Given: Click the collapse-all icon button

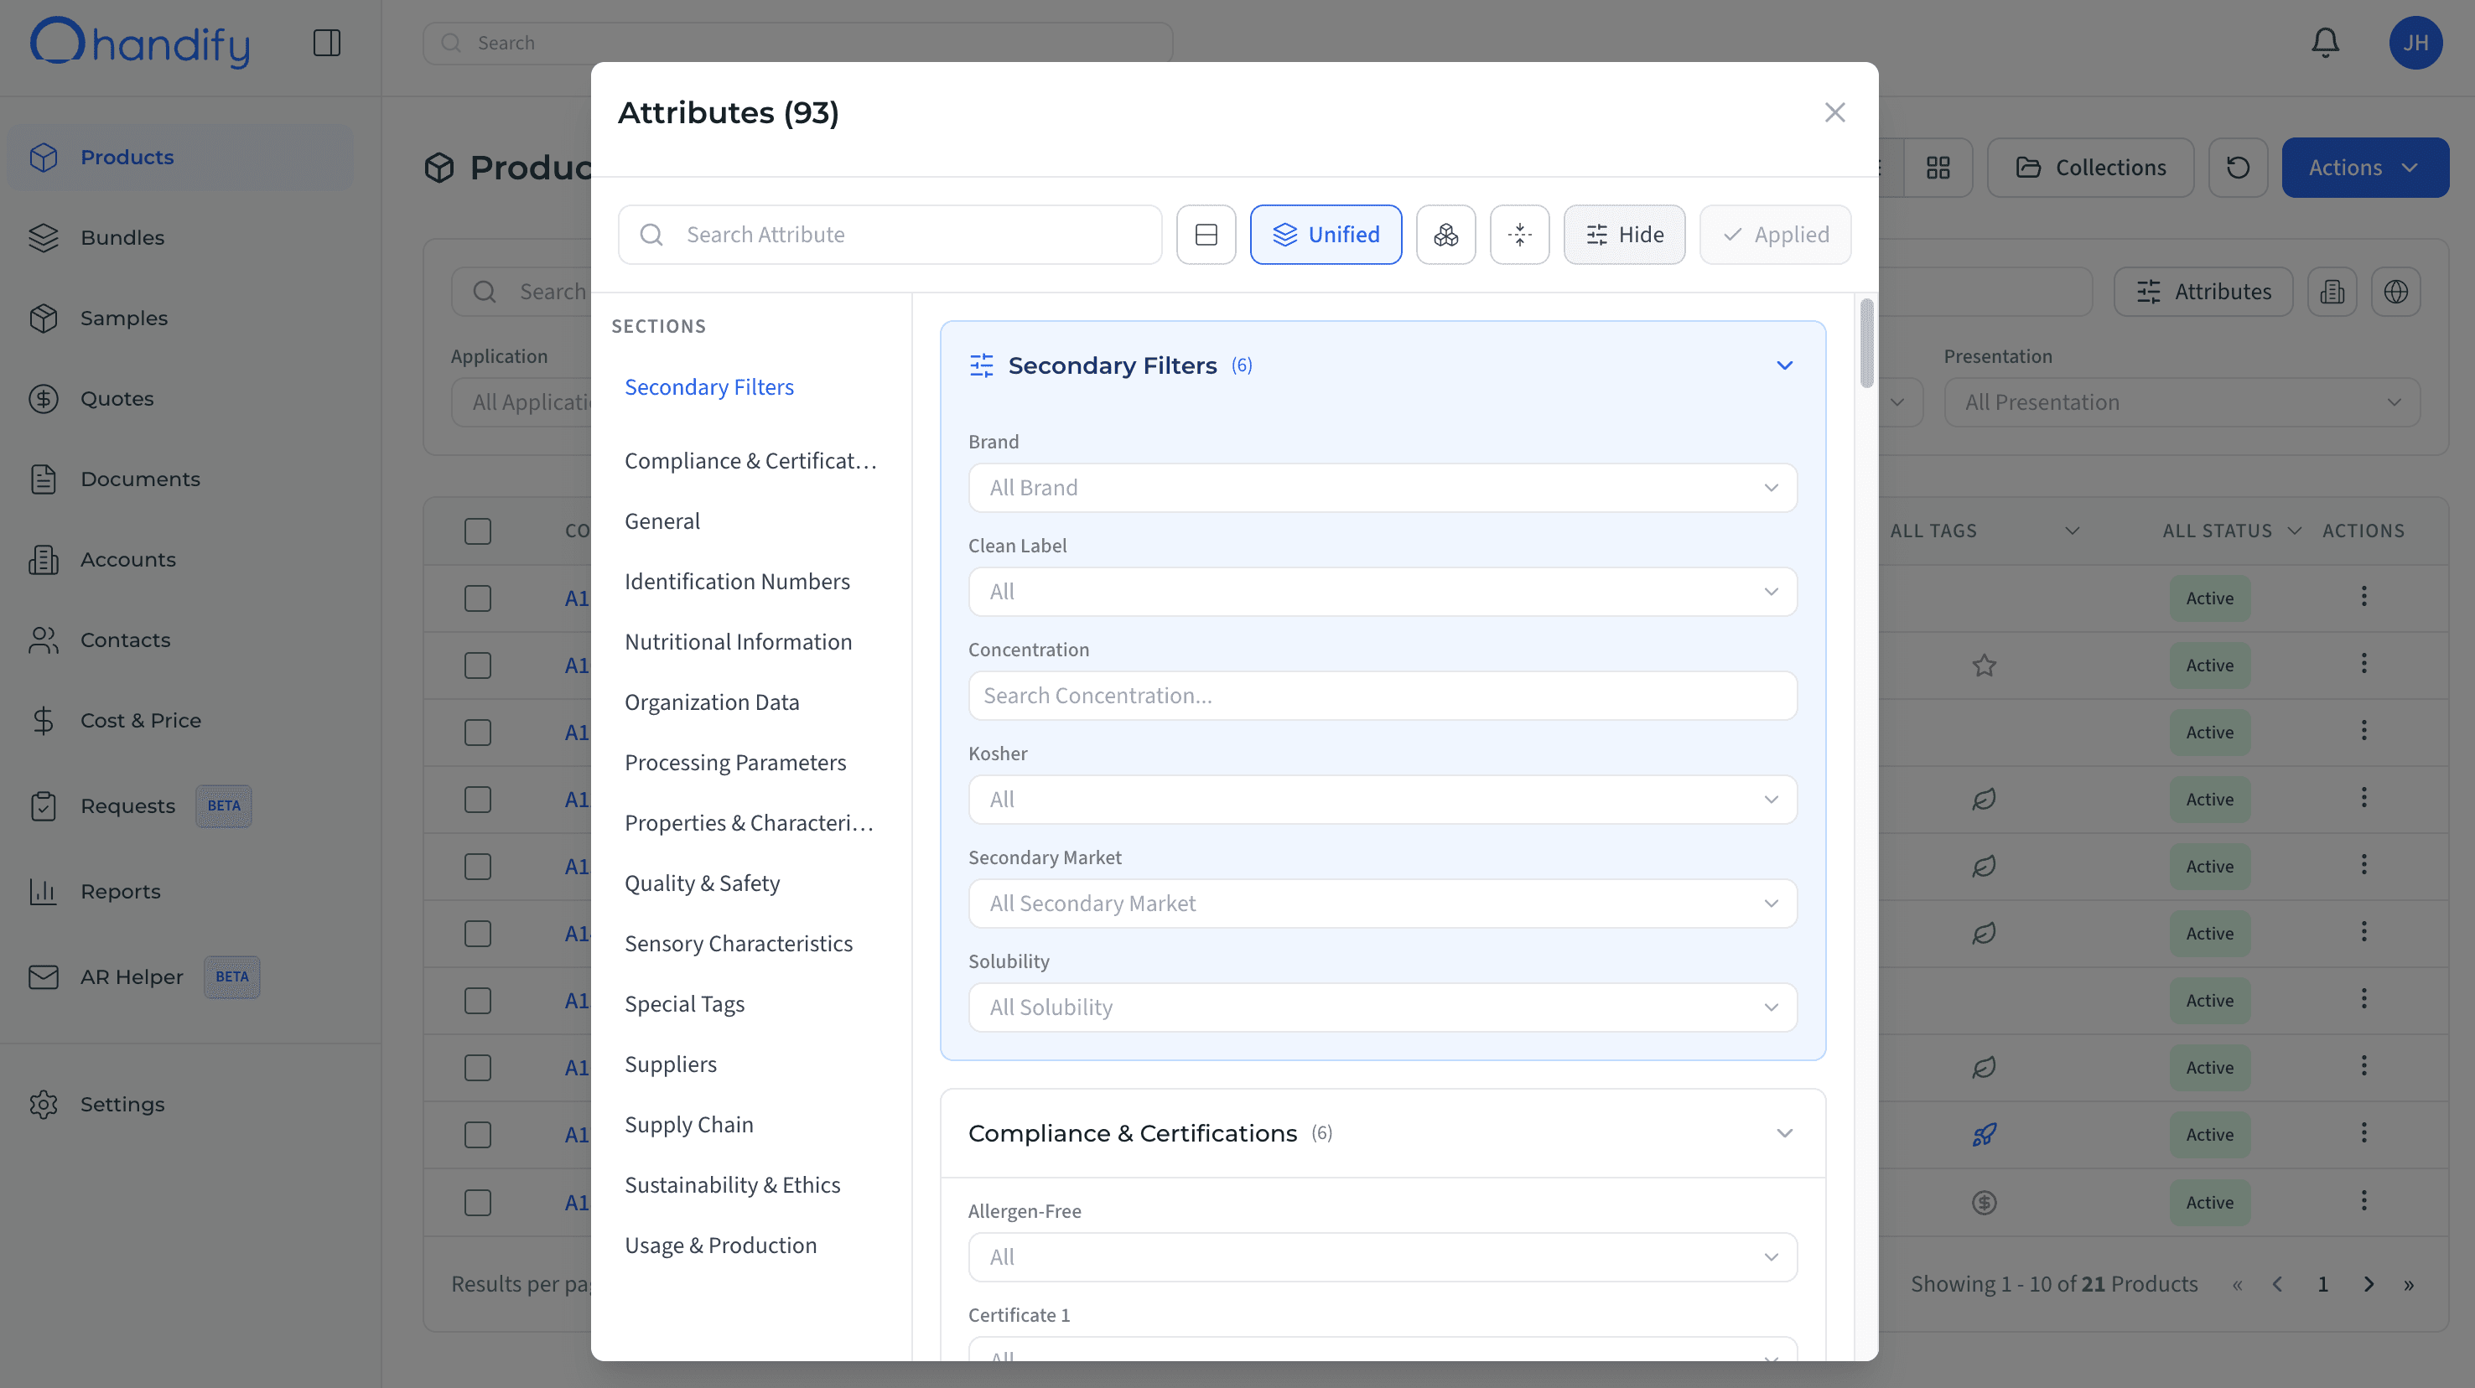Looking at the screenshot, I should [1520, 235].
